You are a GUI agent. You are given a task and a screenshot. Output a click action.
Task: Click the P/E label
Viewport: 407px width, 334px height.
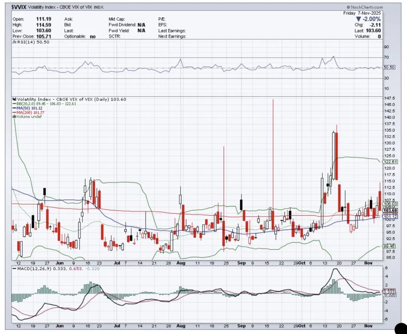coord(162,19)
